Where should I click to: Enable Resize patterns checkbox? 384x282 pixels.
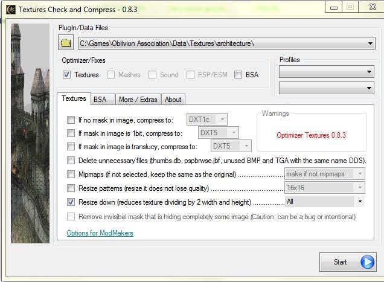[x=71, y=188]
